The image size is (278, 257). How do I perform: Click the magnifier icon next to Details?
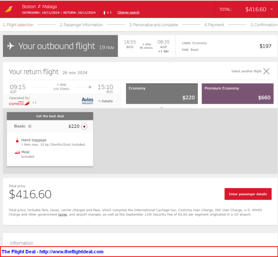click(x=100, y=101)
